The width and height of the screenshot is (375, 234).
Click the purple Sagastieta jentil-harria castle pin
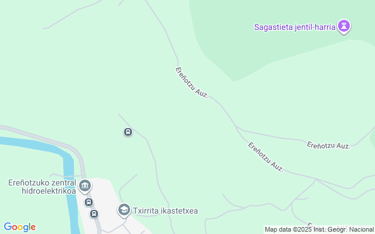coord(344,26)
